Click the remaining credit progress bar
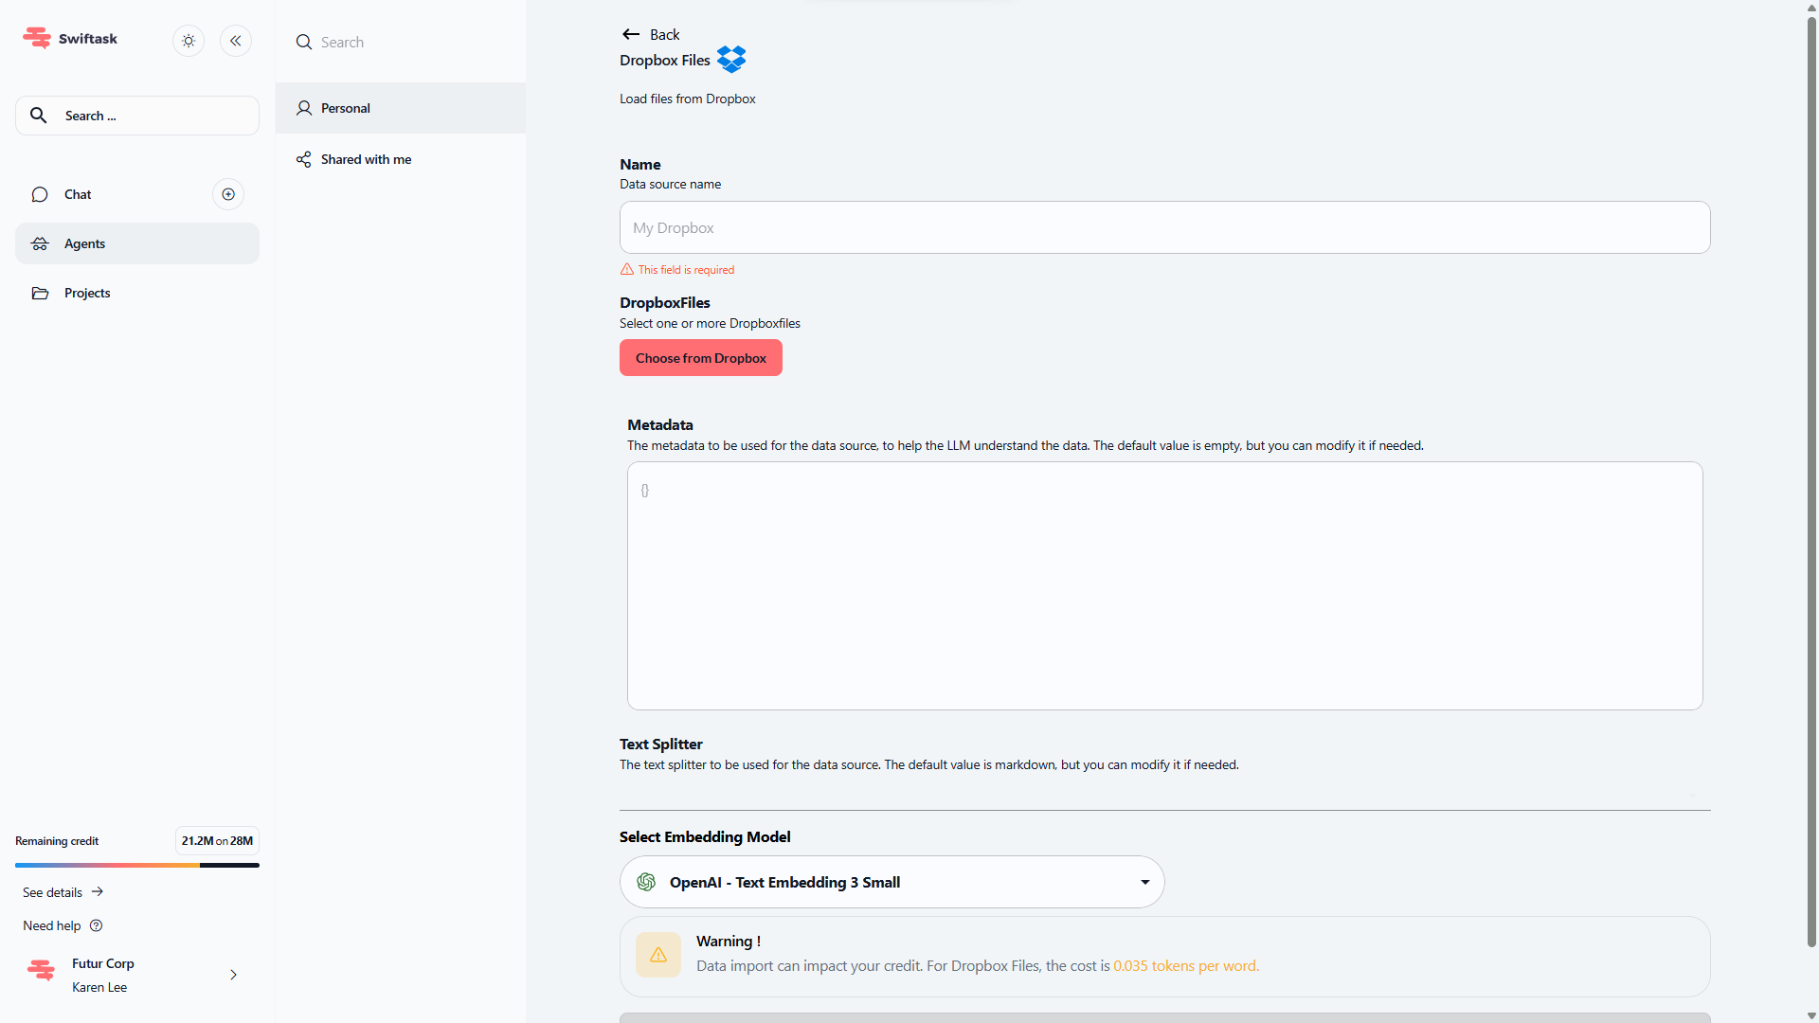This screenshot has width=1819, height=1023. (137, 865)
